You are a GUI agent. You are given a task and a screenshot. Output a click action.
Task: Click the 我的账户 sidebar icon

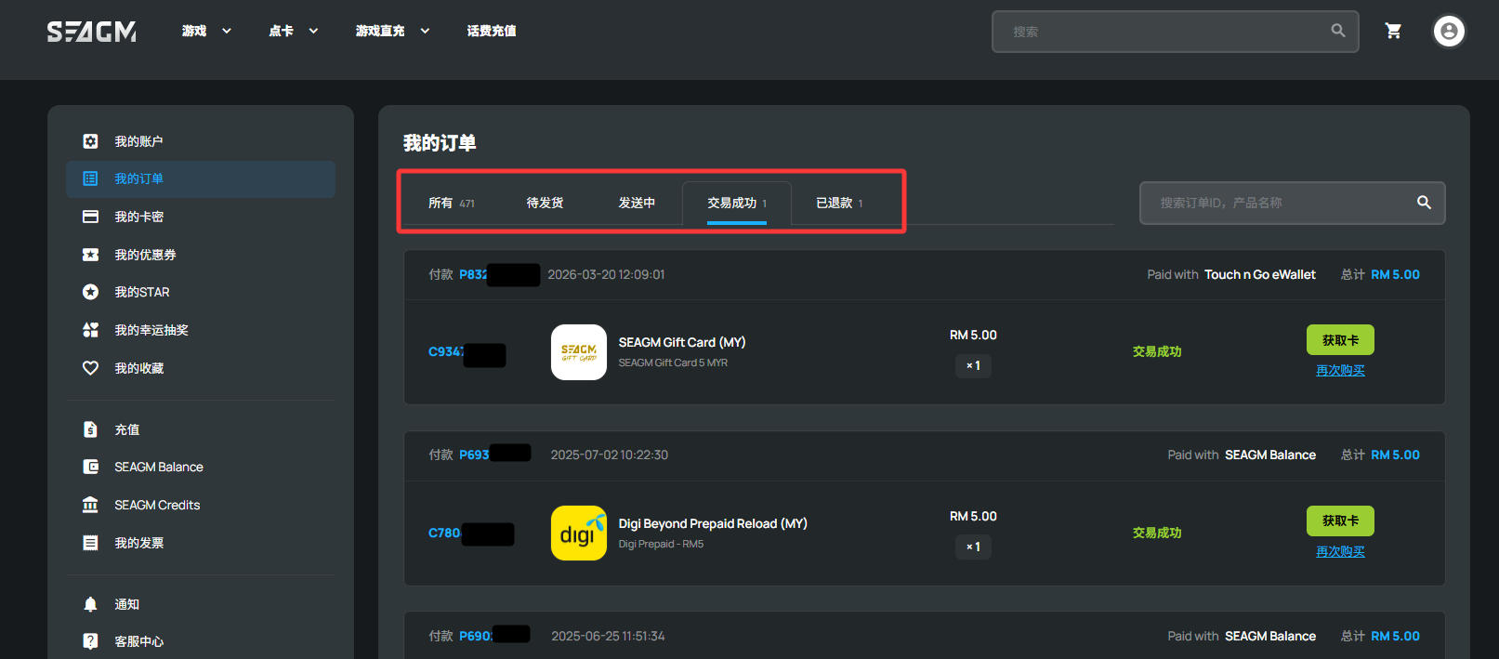(90, 141)
